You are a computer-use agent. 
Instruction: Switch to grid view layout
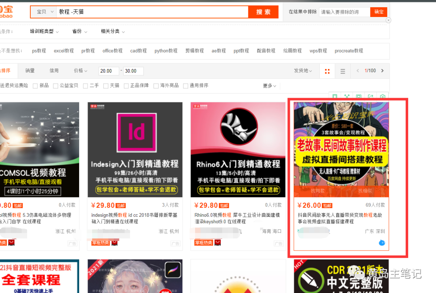[327, 71]
